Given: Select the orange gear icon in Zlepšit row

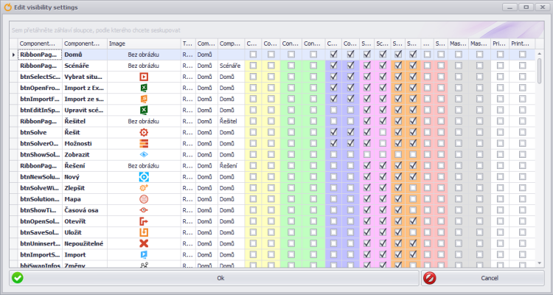Looking at the screenshot, I should [x=144, y=188].
